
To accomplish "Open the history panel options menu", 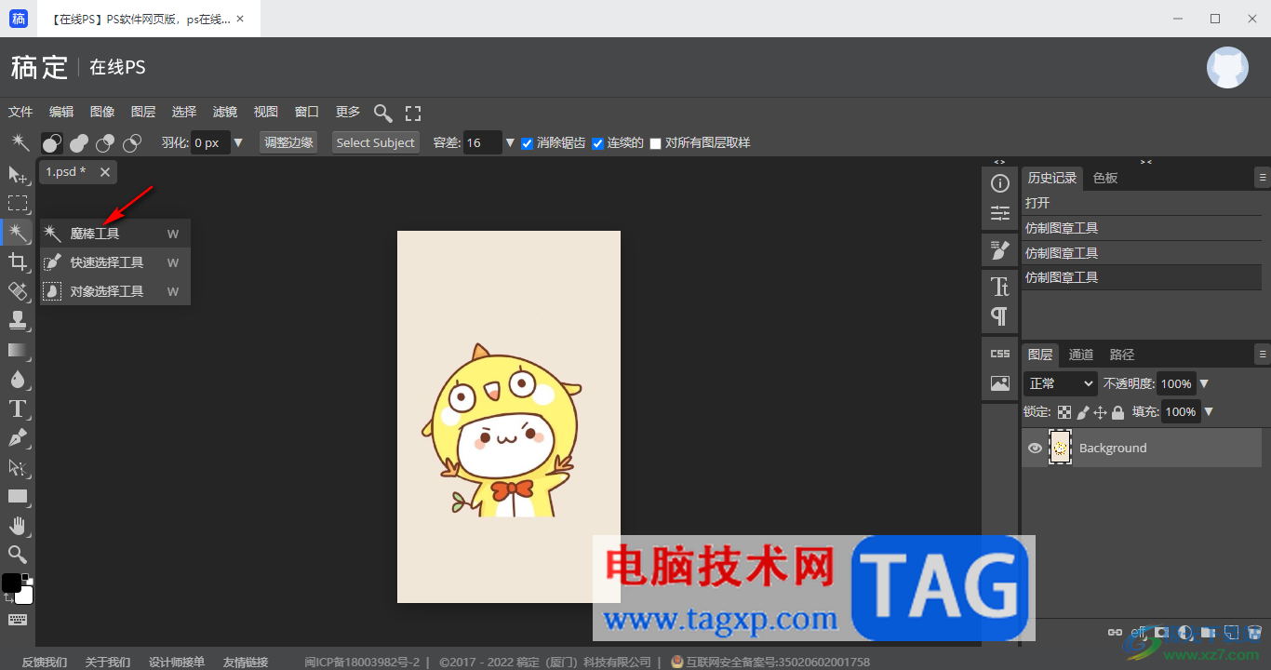I will click(1262, 176).
